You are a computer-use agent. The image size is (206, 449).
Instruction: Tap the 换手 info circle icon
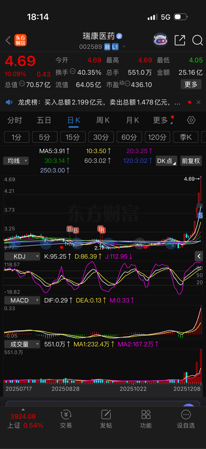point(73,71)
